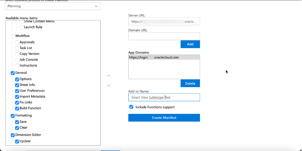The width and height of the screenshot is (302, 151).
Task: Disable the Formatting group checkbox
Action: point(13,116)
